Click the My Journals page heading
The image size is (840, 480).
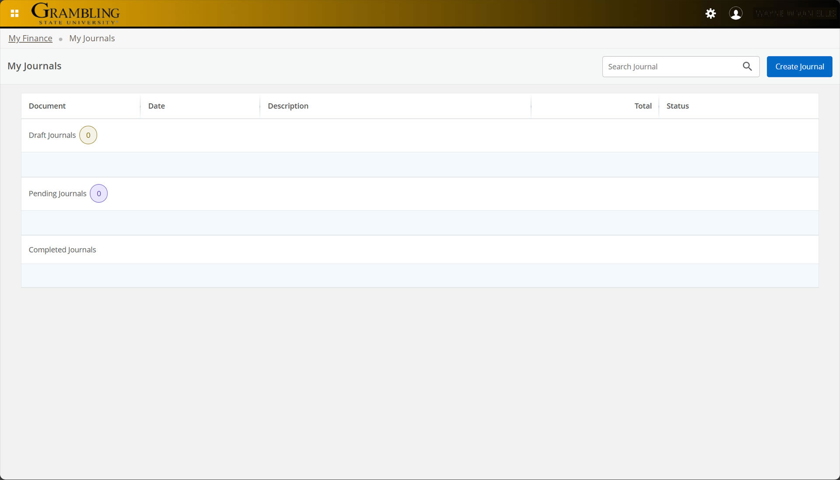click(x=34, y=66)
